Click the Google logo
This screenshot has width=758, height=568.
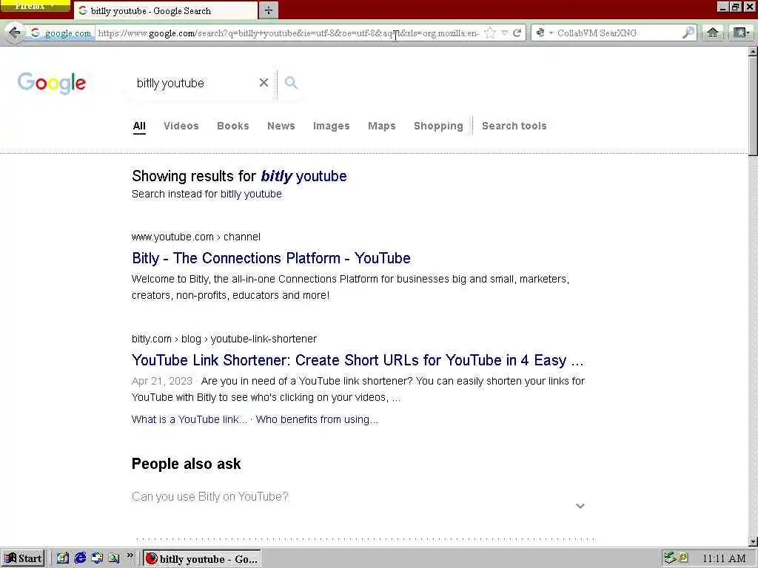click(52, 83)
